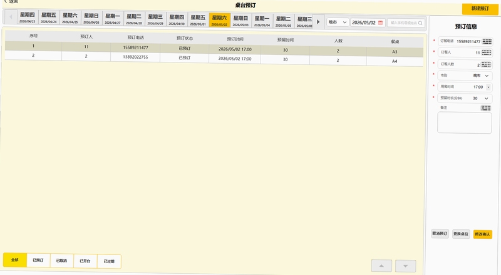Screen dimensions: 501x275
Task: Filter by 已预订 status
Action: click(x=38, y=261)
